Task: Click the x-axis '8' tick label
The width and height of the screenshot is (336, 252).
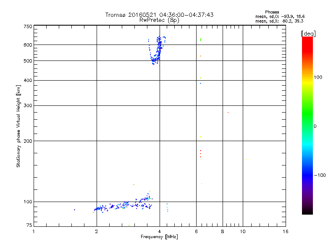Action: coord(223,231)
